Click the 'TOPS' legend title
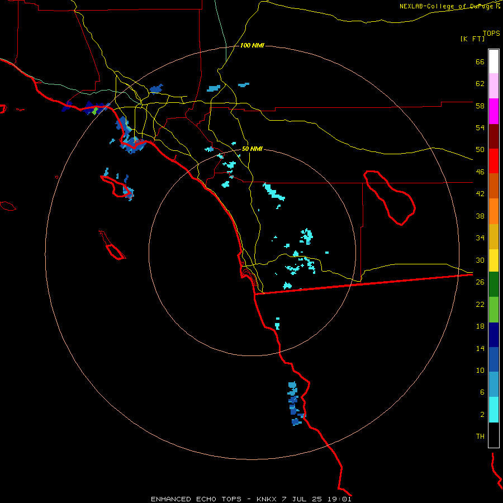Viewport: 503px width, 503px height. [x=491, y=34]
